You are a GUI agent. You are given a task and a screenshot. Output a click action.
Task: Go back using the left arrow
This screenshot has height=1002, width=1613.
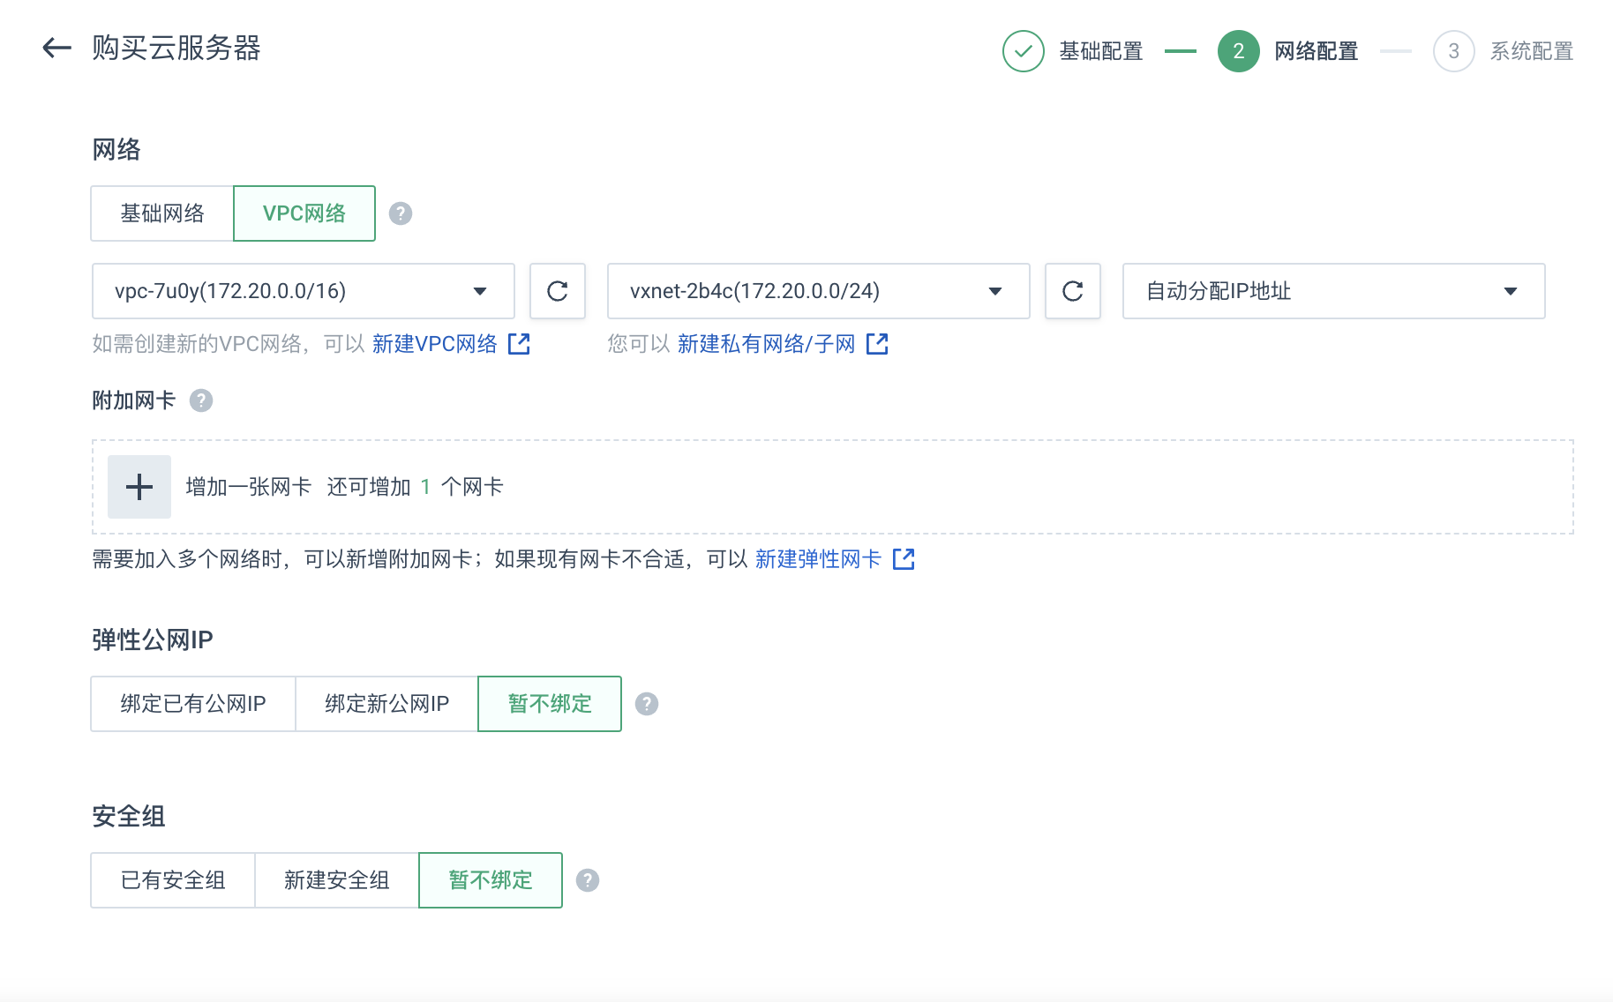tap(56, 48)
